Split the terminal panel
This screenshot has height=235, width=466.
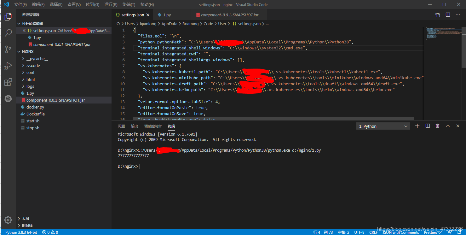(x=428, y=126)
